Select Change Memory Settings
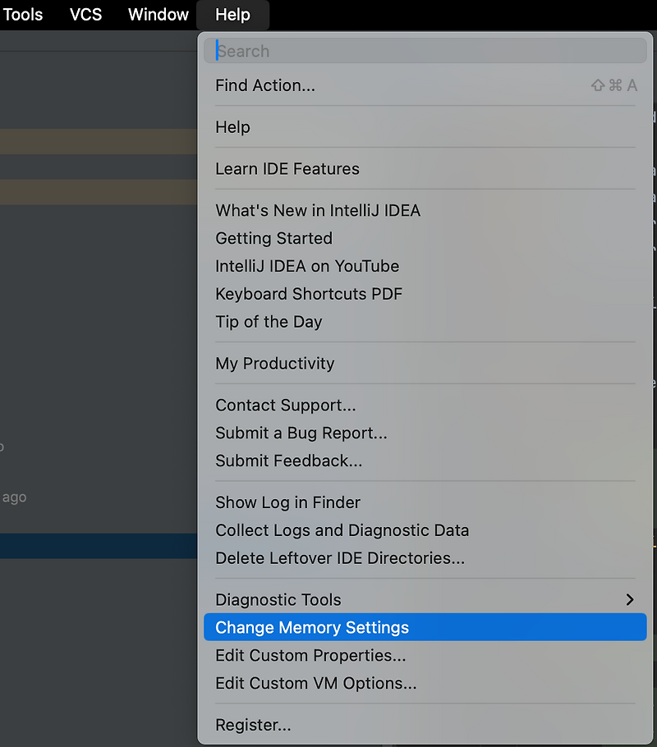 [310, 627]
